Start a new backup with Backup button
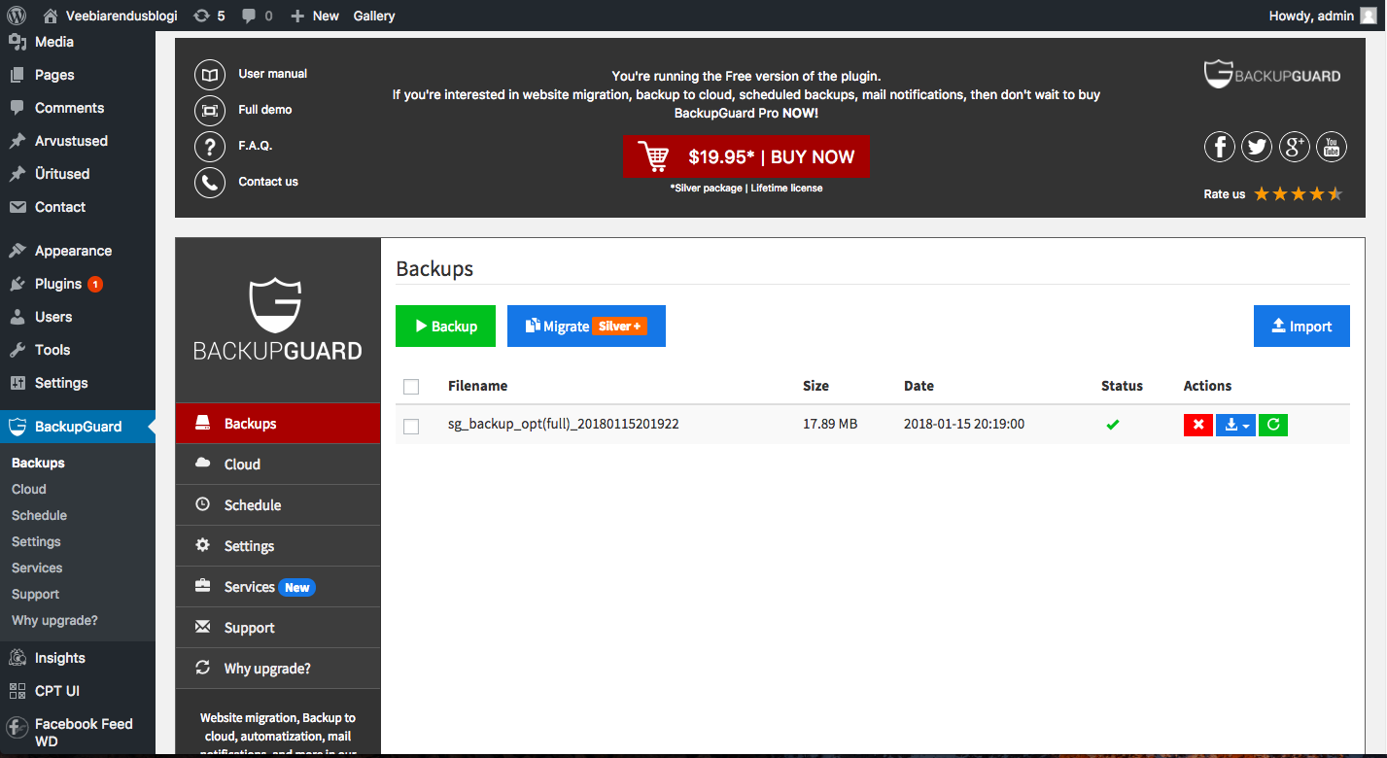This screenshot has height=758, width=1387. point(446,327)
